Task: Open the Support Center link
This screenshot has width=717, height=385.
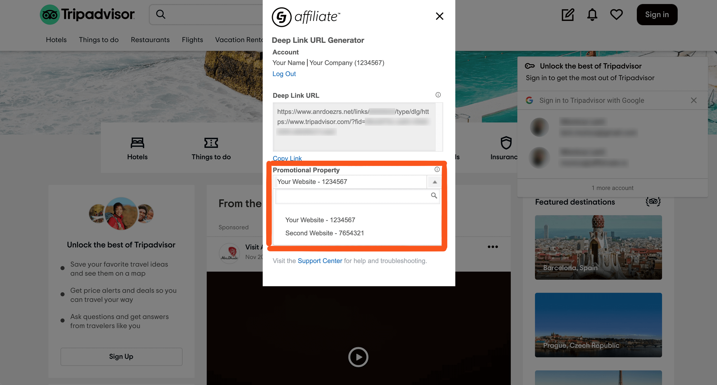Action: pyautogui.click(x=320, y=261)
